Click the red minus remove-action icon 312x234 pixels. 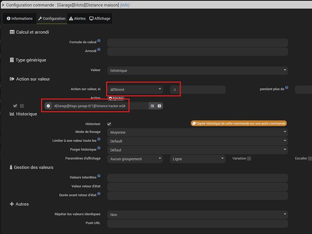tap(48, 106)
